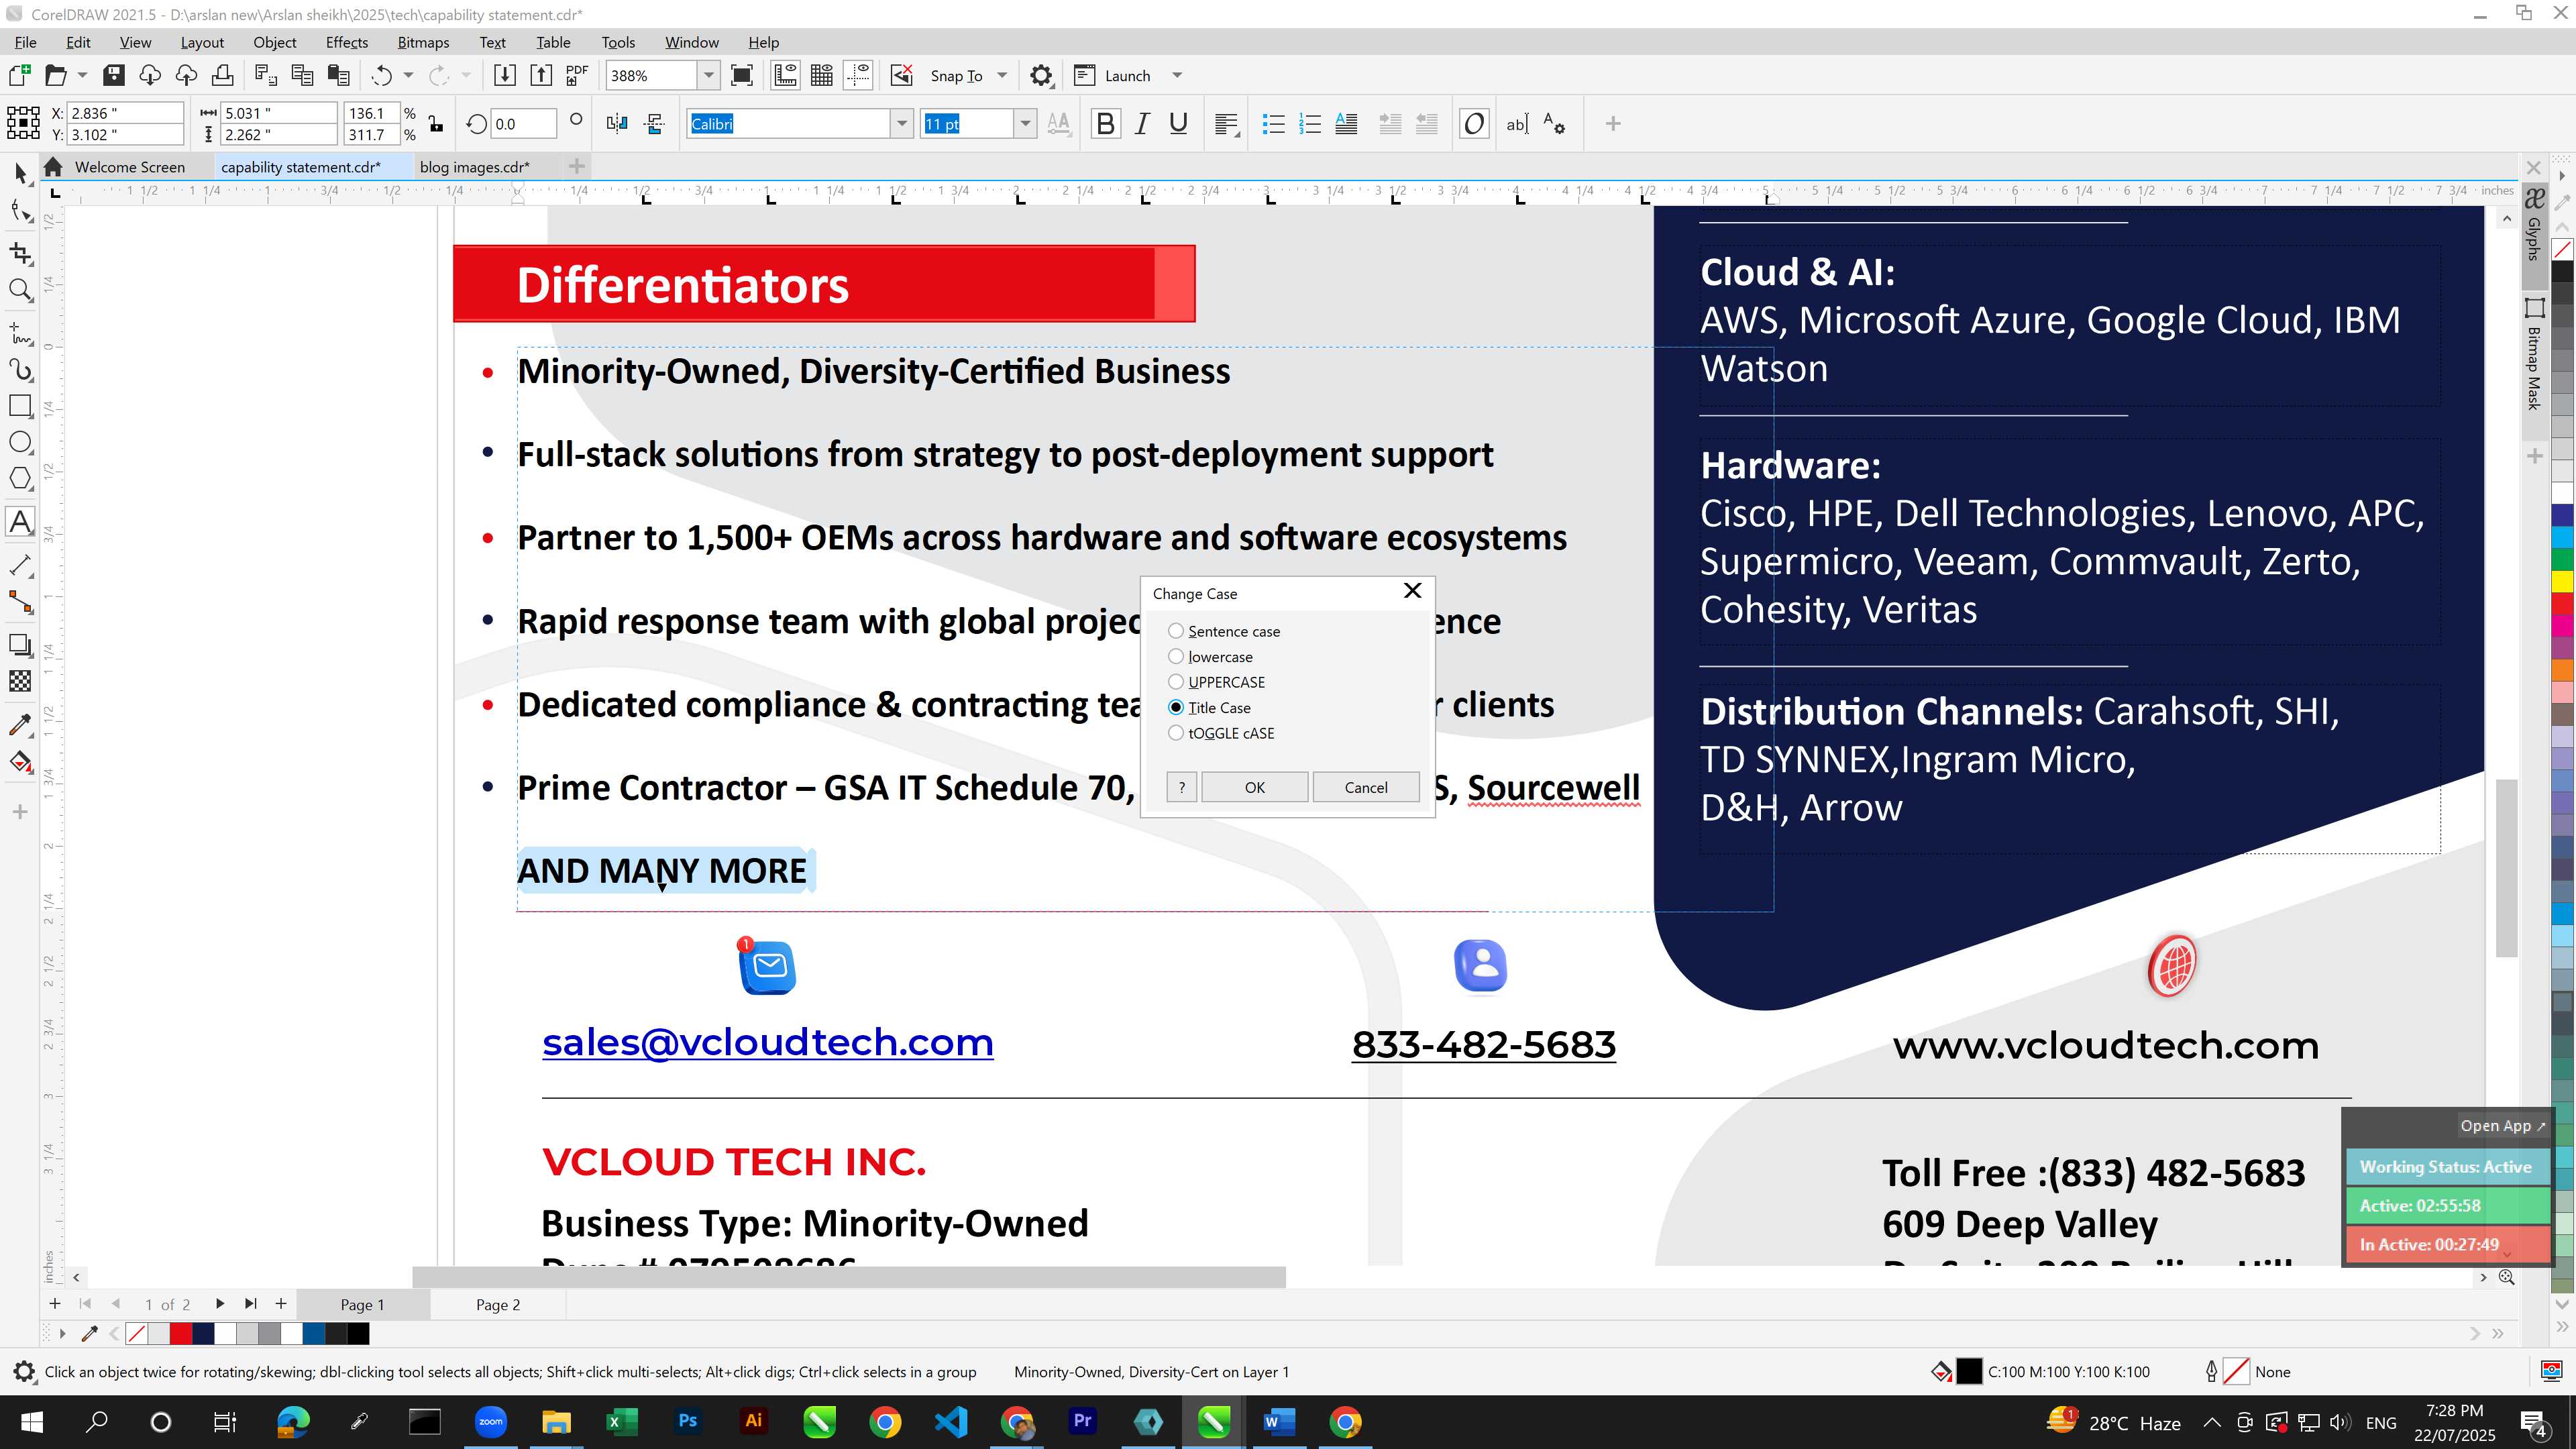Expand Open file dropdown arrow
Viewport: 2576px width, 1449px height.
(x=82, y=75)
